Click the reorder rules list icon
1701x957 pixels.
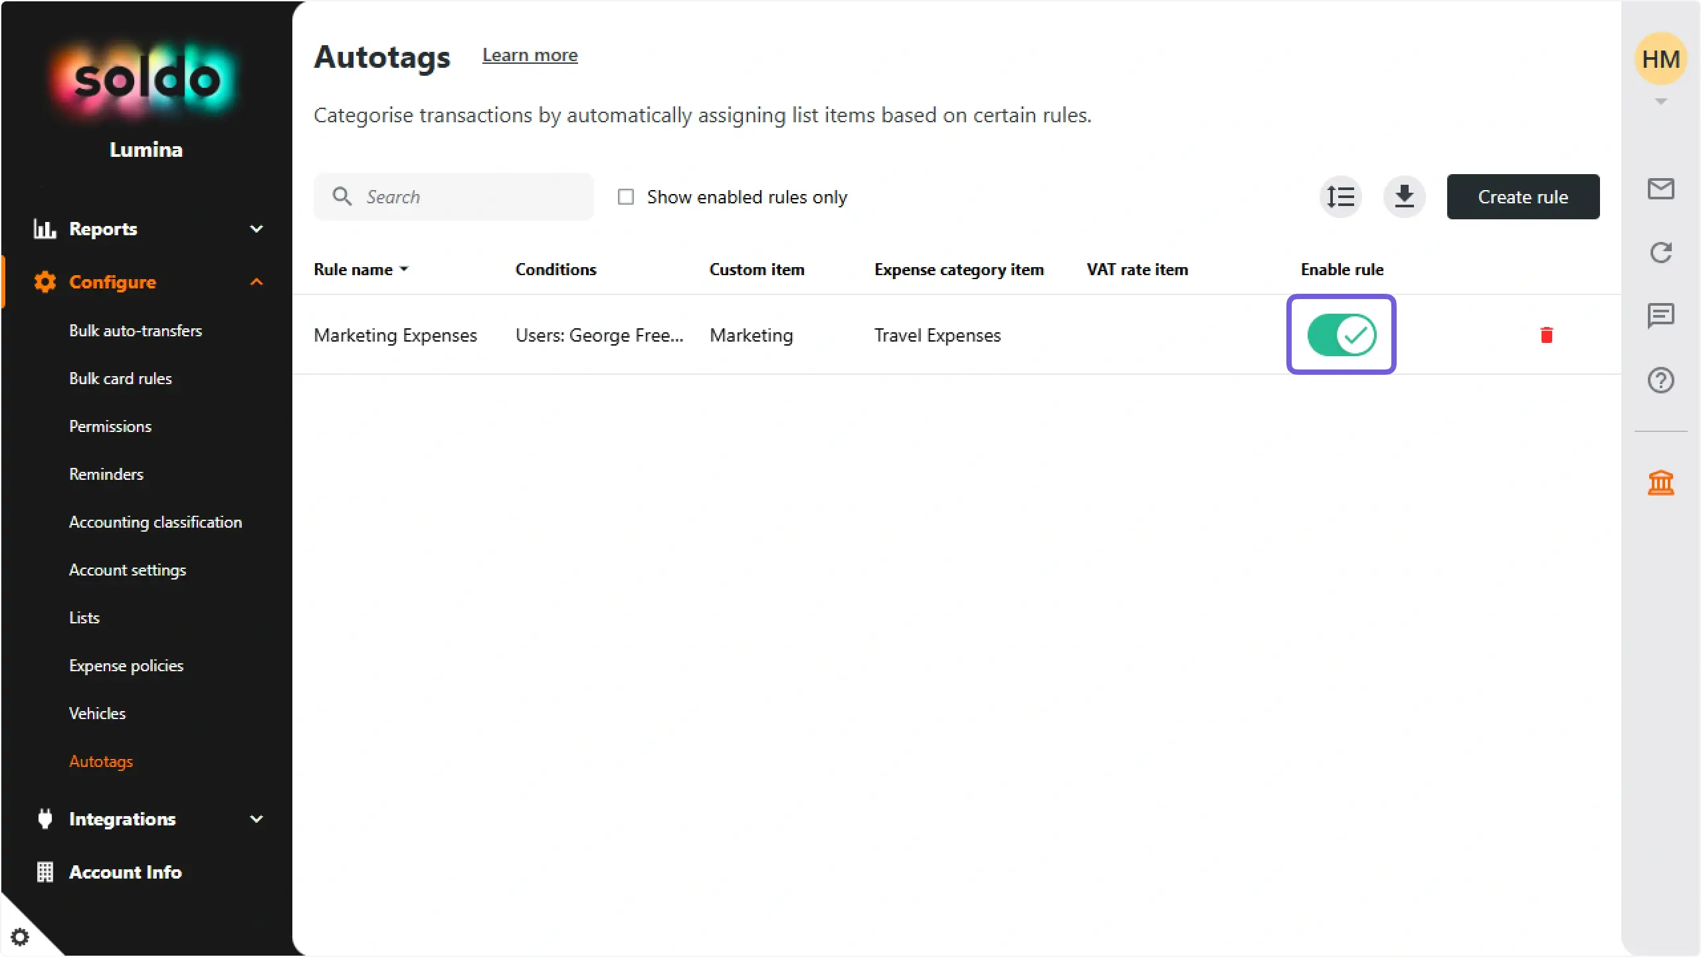tap(1340, 197)
